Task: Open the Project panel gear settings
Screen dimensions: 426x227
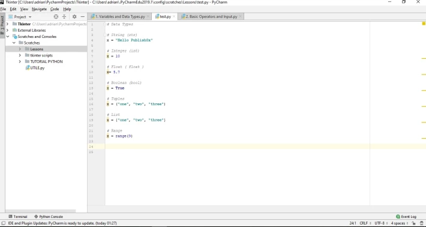Action: coord(74,17)
